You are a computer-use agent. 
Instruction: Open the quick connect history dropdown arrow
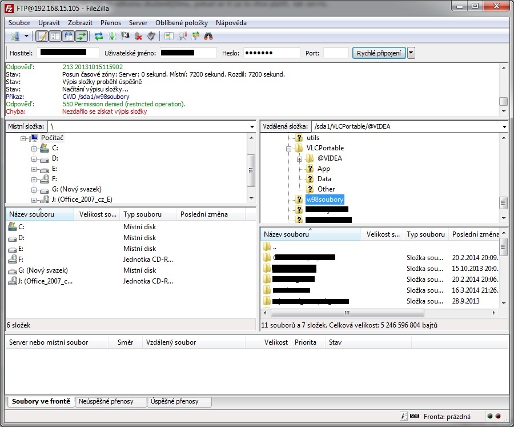[x=411, y=53]
